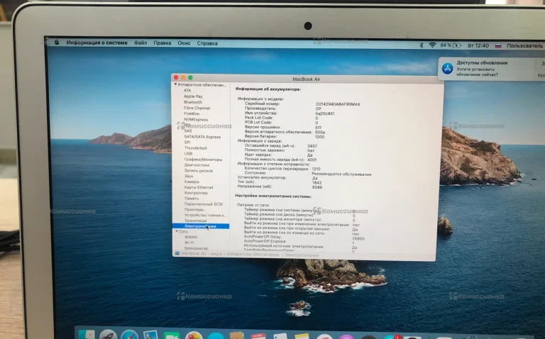Collapse the Аппаратное обеспечение section triangle
Screen dimensions: 545x339
pyautogui.click(x=175, y=84)
